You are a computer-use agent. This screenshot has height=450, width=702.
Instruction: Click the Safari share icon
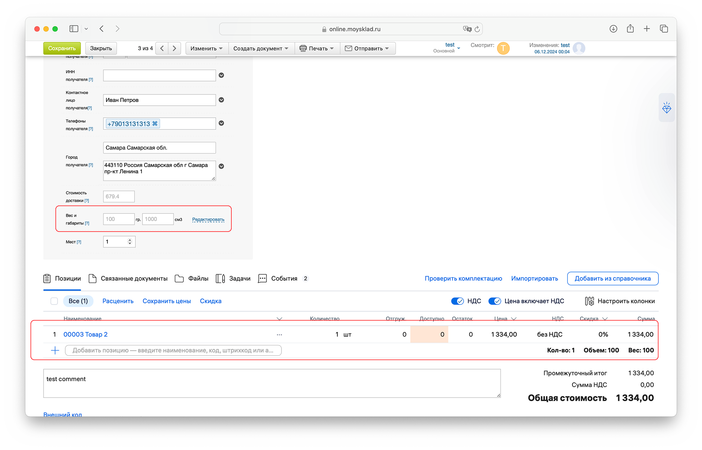click(x=630, y=29)
